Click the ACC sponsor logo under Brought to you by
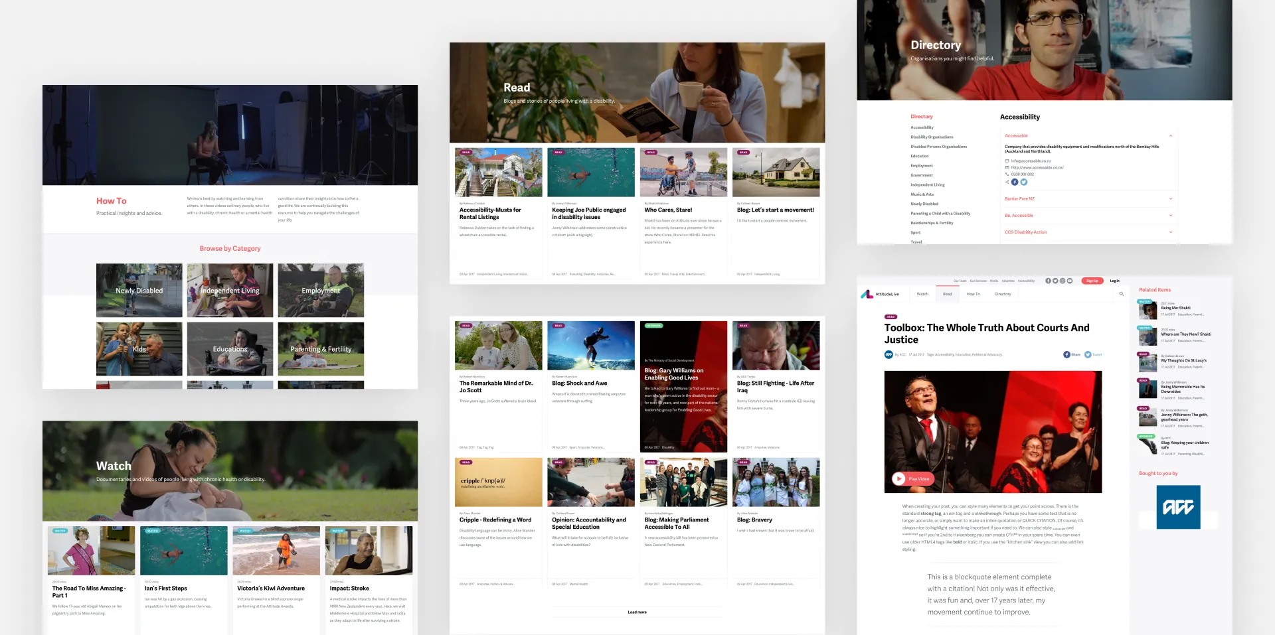The height and width of the screenshot is (635, 1275). pos(1178,507)
